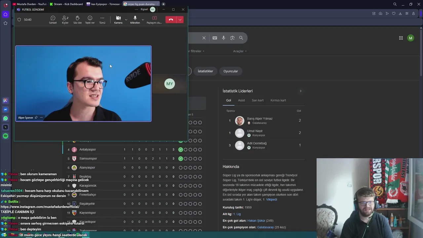Hang up the Teams call
The height and width of the screenshot is (238, 423).
(x=171, y=20)
